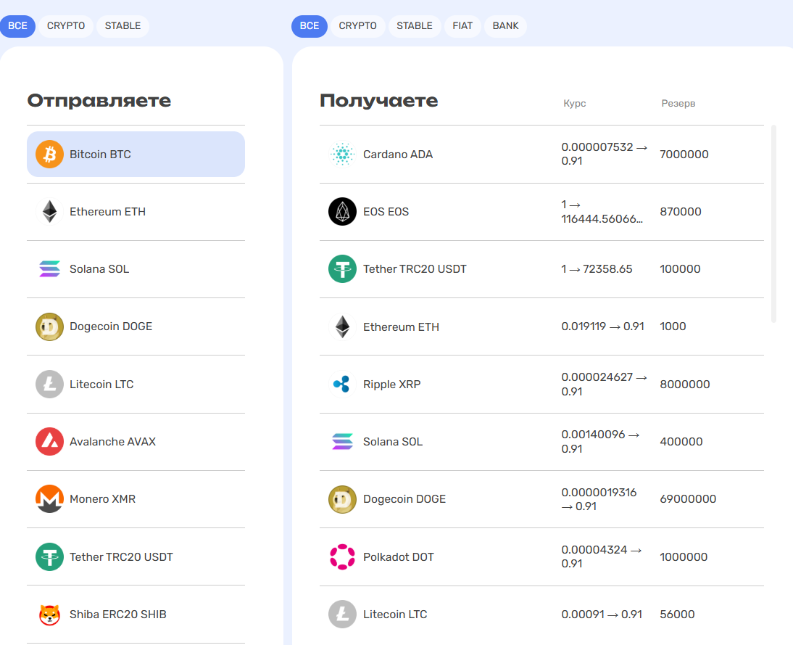Filter the receive list by FIAT

point(462,26)
